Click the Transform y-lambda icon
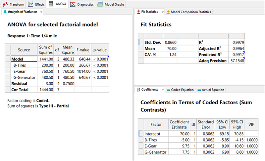The width and height of the screenshot is (265, 161). [5, 4]
